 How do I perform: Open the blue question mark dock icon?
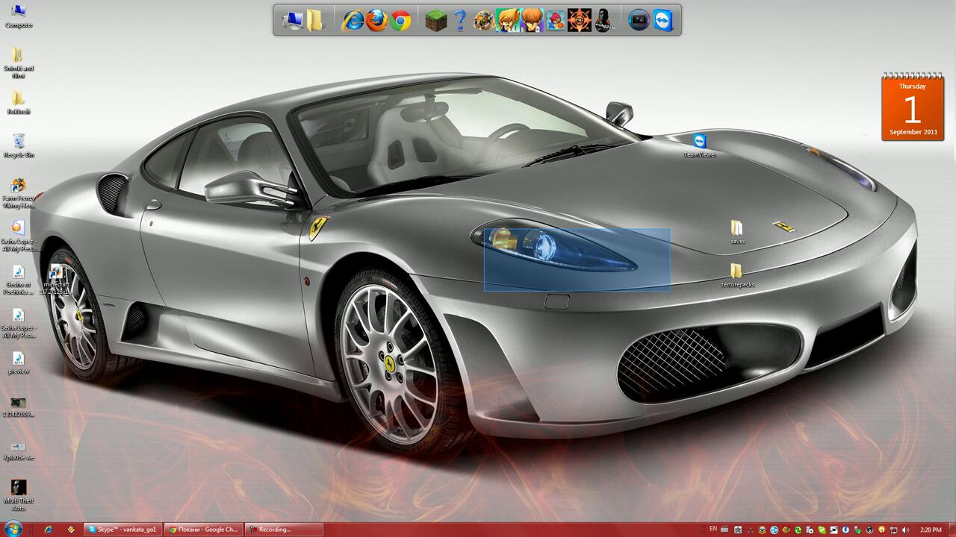click(460, 21)
